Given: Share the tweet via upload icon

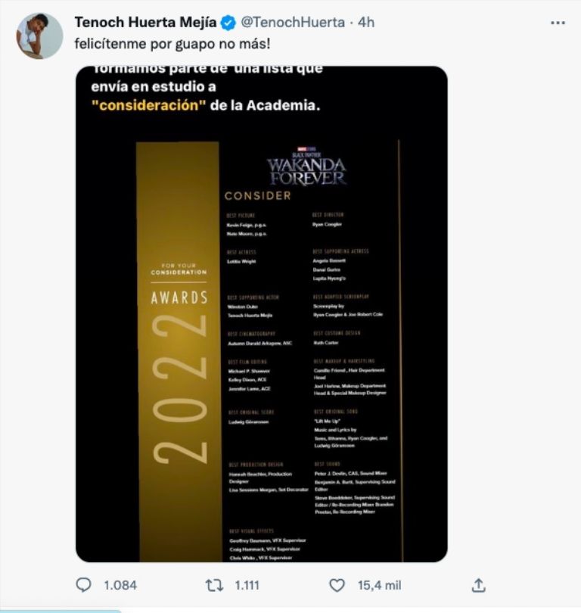Looking at the screenshot, I should [478, 585].
